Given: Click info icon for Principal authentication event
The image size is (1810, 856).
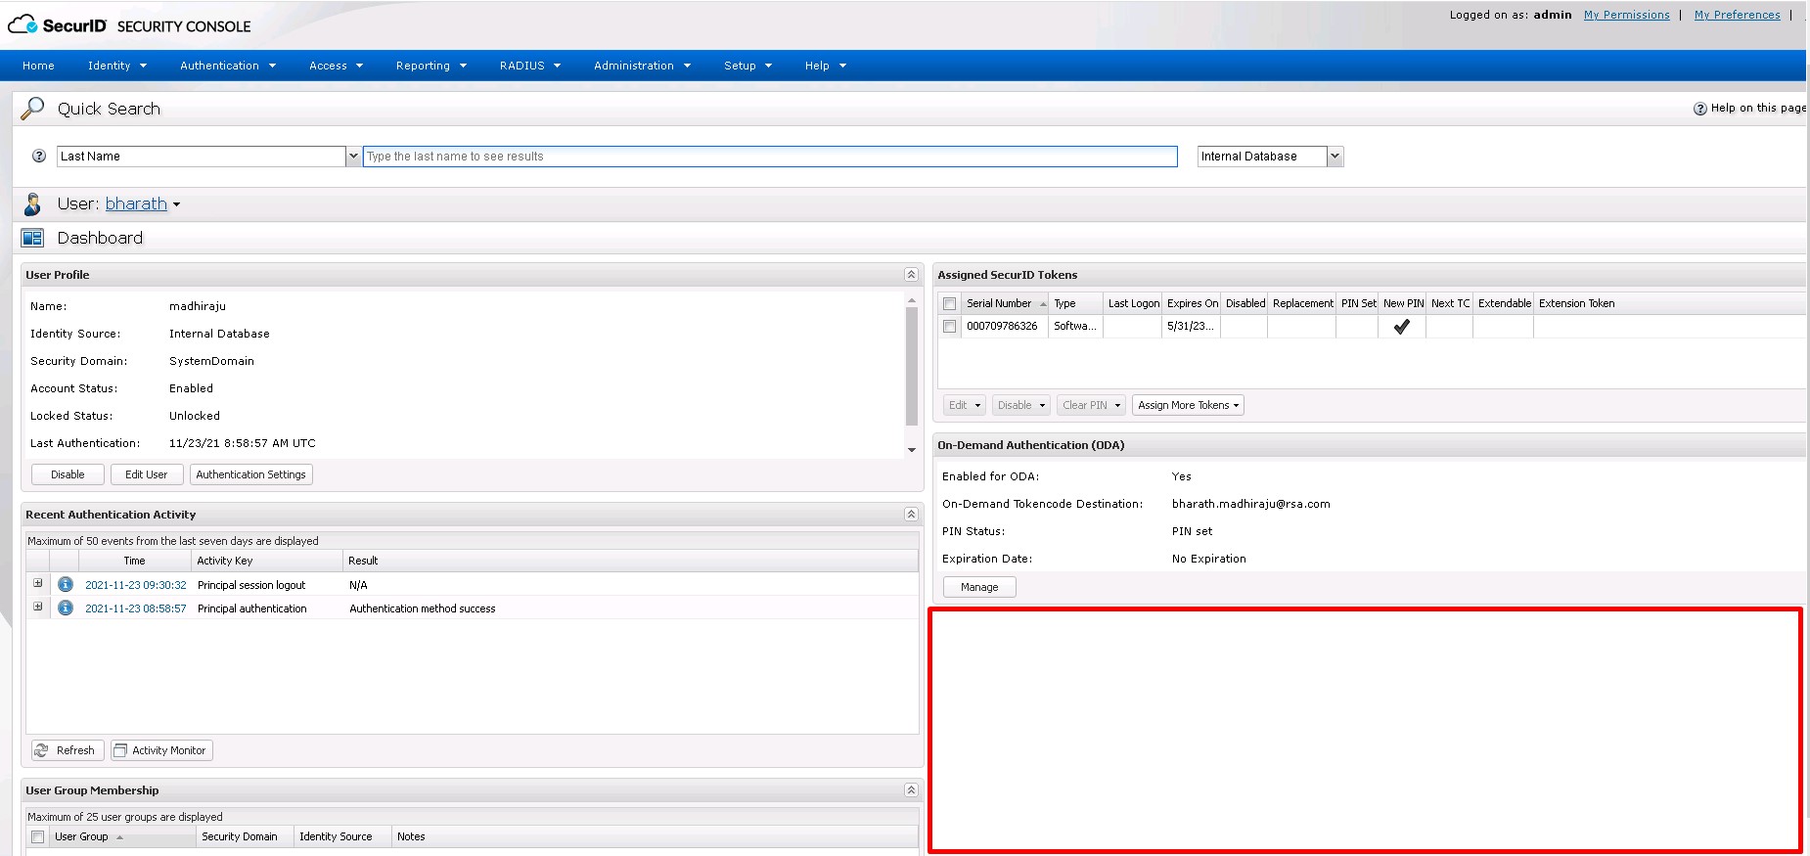Looking at the screenshot, I should (x=66, y=608).
